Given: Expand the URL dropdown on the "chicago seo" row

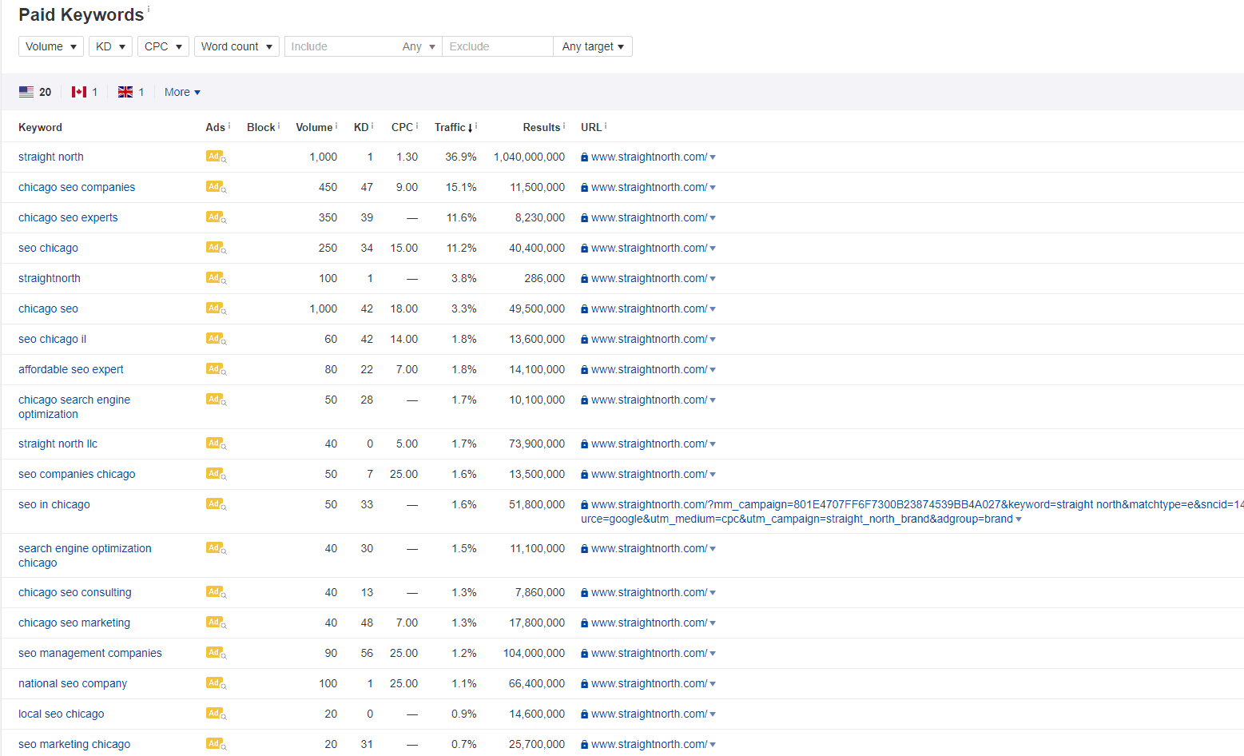Looking at the screenshot, I should point(713,308).
